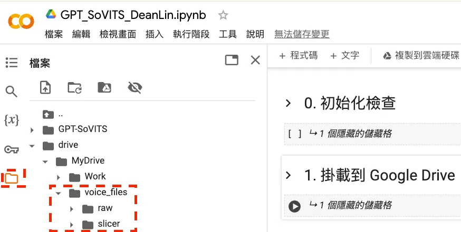Image resolution: width=461 pixels, height=232 pixels.
Task: Expand the 1. 掛載到 Google Drive section chevron
Action: (x=288, y=175)
